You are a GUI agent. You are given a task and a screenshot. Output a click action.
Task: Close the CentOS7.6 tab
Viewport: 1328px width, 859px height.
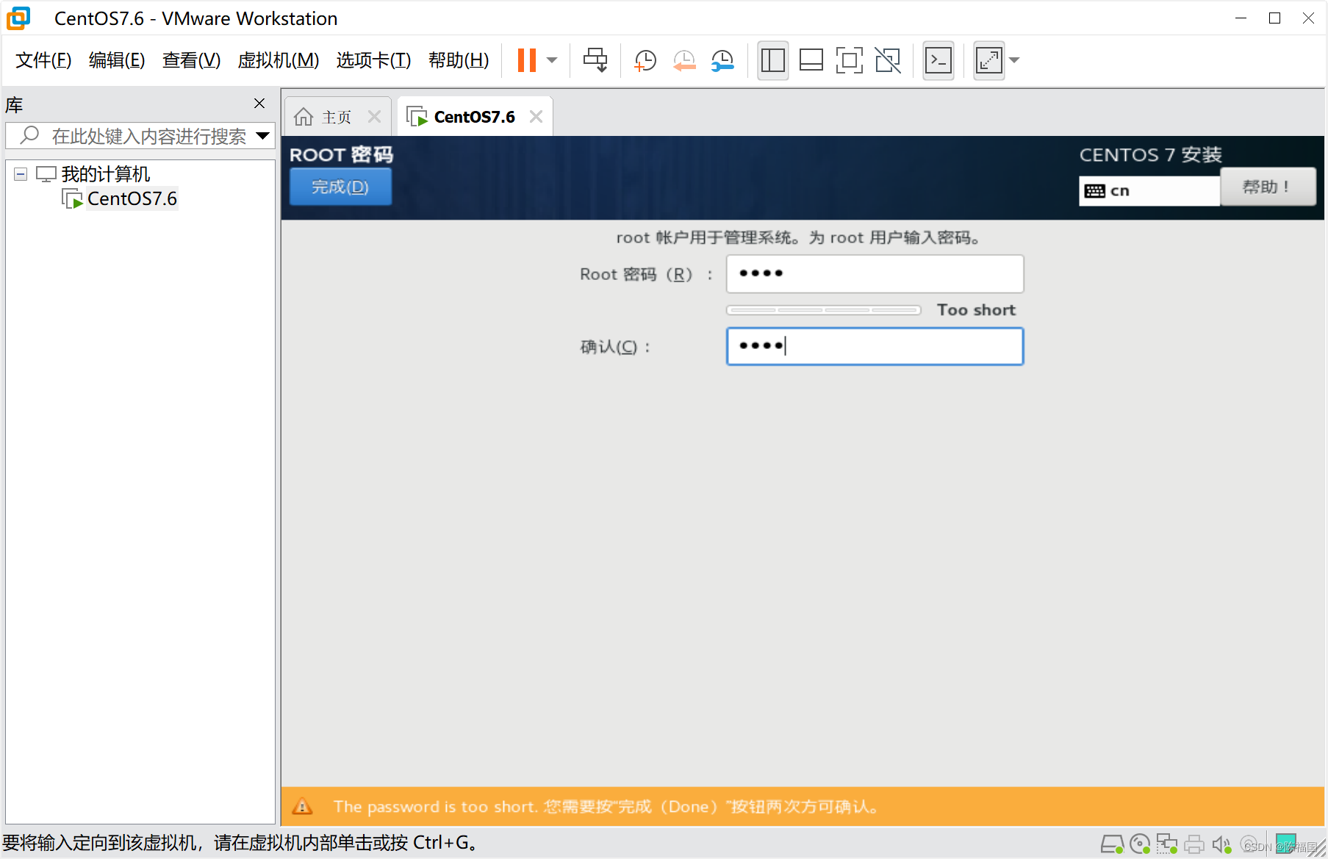pyautogui.click(x=536, y=117)
